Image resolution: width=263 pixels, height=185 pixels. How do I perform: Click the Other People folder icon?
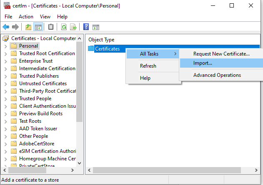point(14,136)
